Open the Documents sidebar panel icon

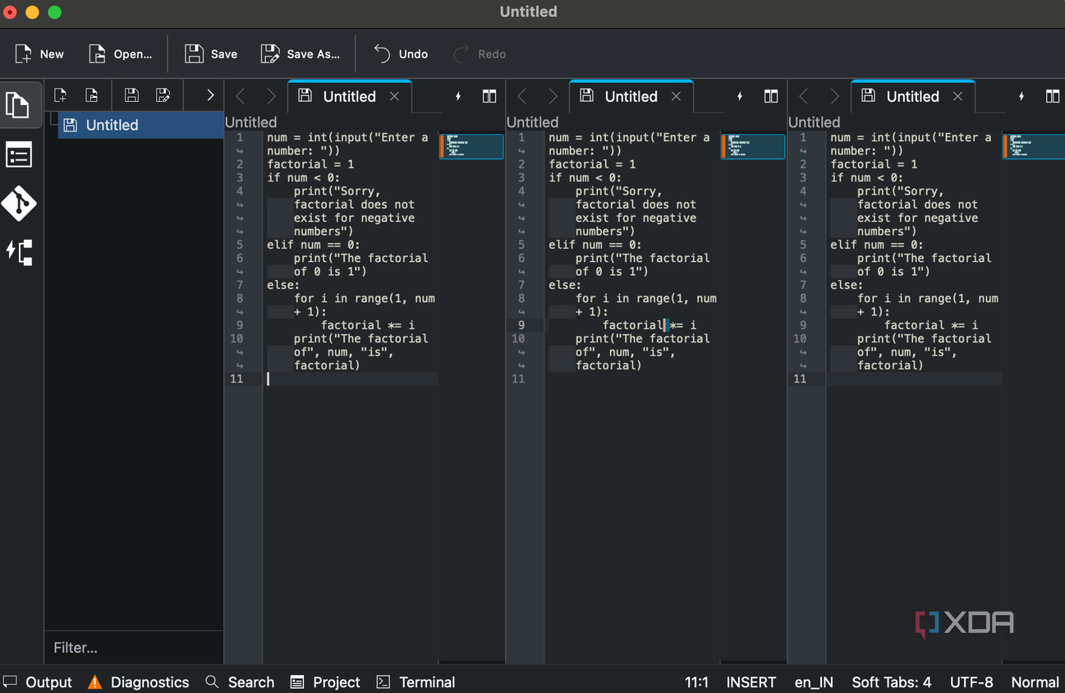click(x=20, y=105)
